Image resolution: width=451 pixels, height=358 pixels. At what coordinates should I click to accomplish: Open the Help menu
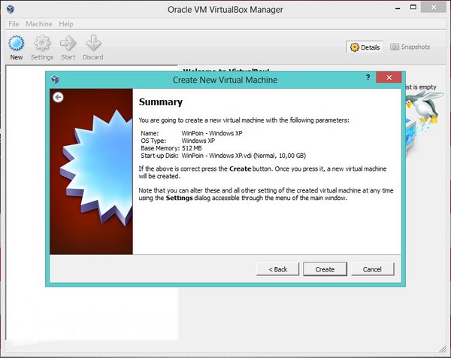coord(66,24)
